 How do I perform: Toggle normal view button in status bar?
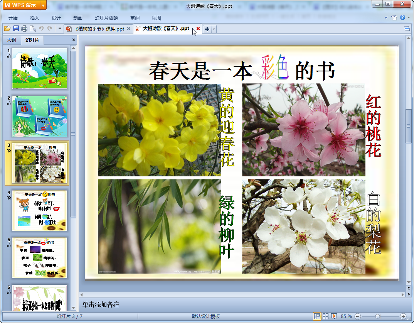[x=317, y=316]
